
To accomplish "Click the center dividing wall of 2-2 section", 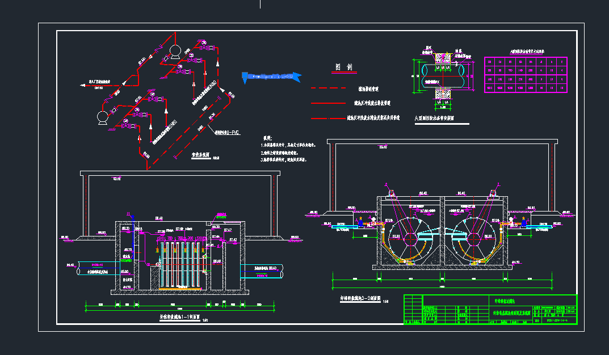I will click(442, 231).
